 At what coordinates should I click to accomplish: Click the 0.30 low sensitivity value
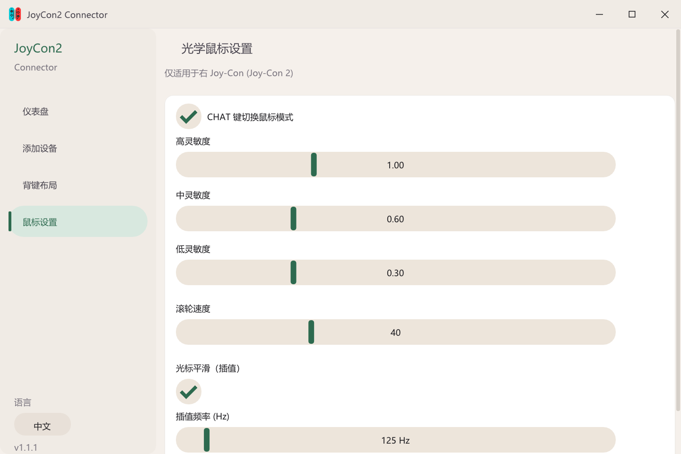point(395,273)
